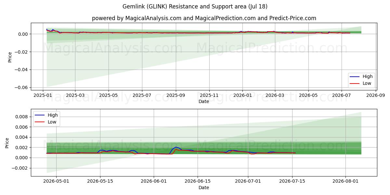Click the '−0.02' y-axis label on the top chart
Image resolution: width=390 pixels, height=195 pixels.
pos(21,52)
